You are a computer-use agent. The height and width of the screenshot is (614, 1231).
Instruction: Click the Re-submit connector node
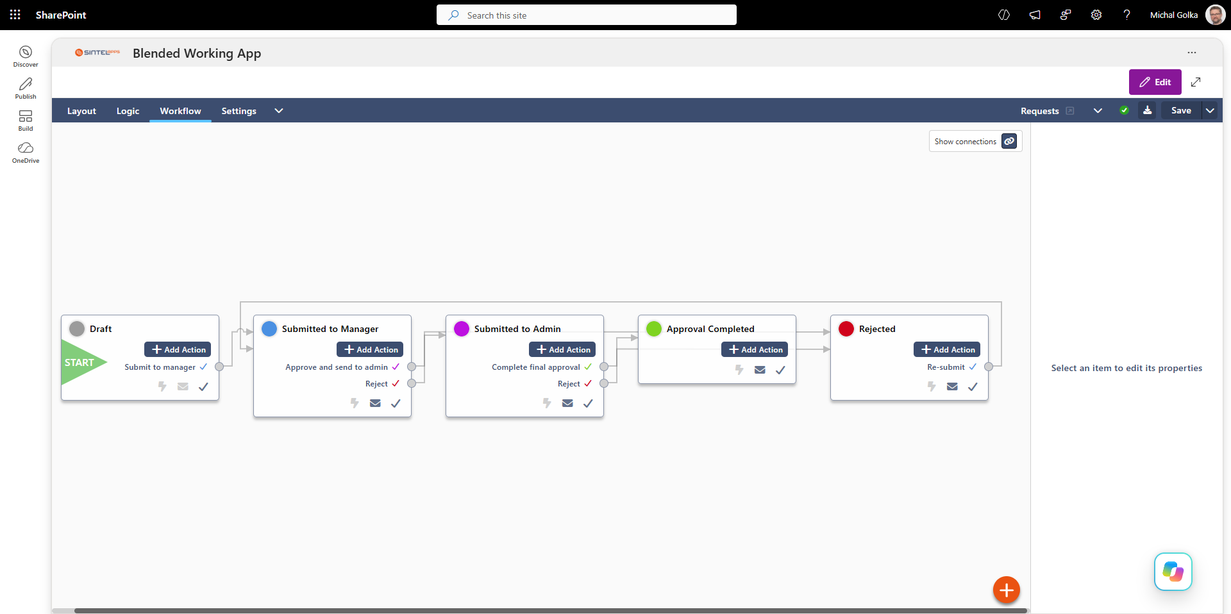click(x=989, y=367)
